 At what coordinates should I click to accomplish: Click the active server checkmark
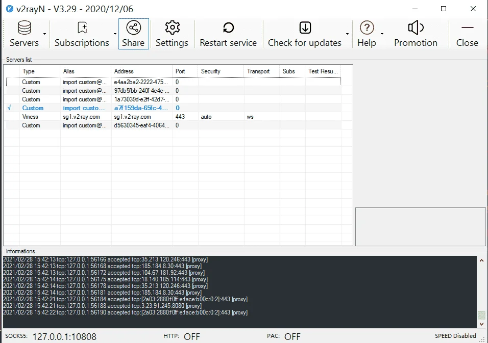tap(9, 108)
